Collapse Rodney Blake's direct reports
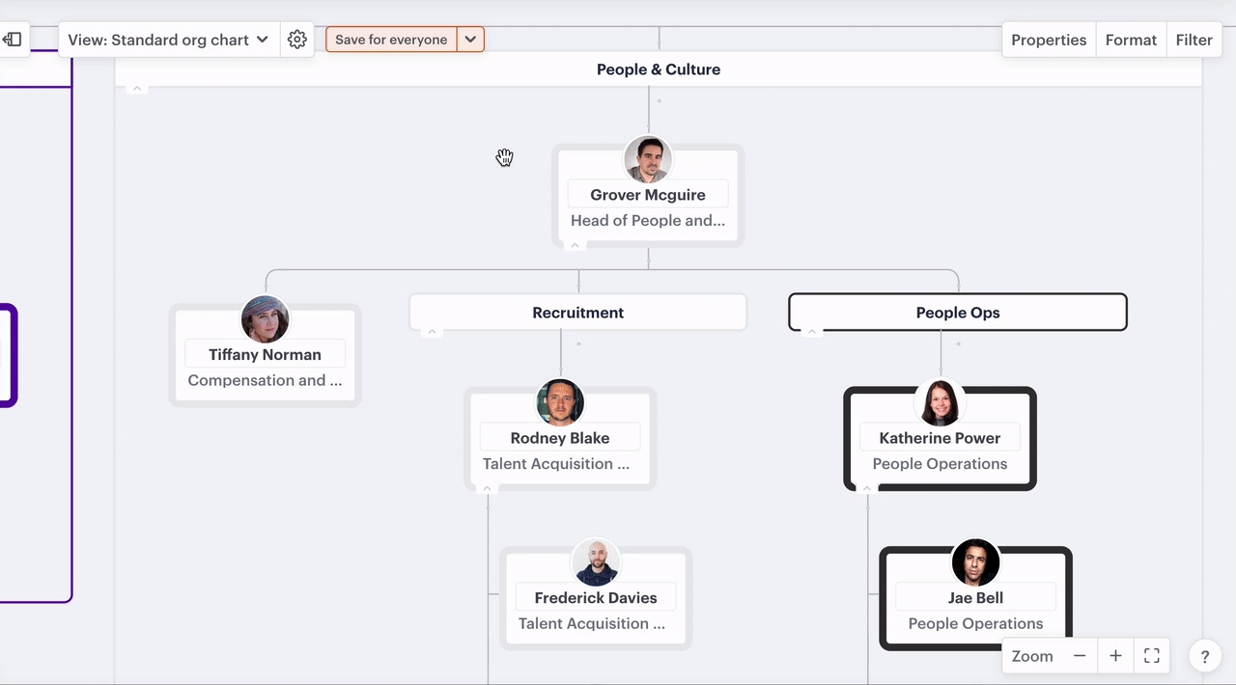This screenshot has height=685, width=1236. (x=488, y=489)
